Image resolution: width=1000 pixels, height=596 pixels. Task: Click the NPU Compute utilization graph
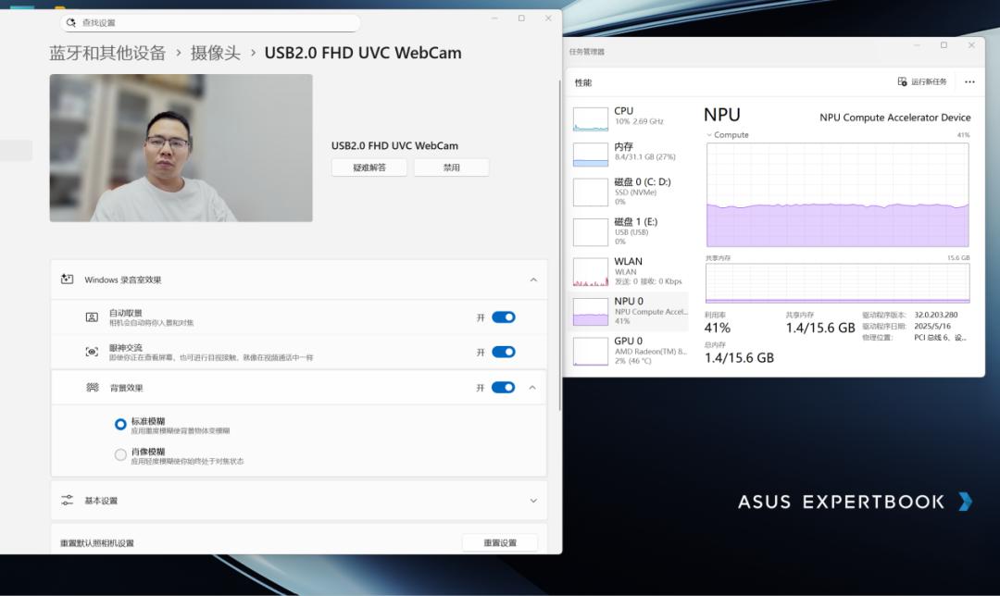pos(837,194)
